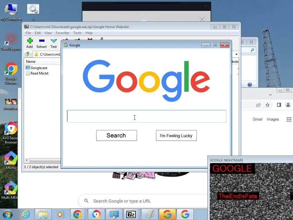The width and height of the screenshot is (293, 220).
Task: Open the download image desktop icon
Action: click(11, 104)
